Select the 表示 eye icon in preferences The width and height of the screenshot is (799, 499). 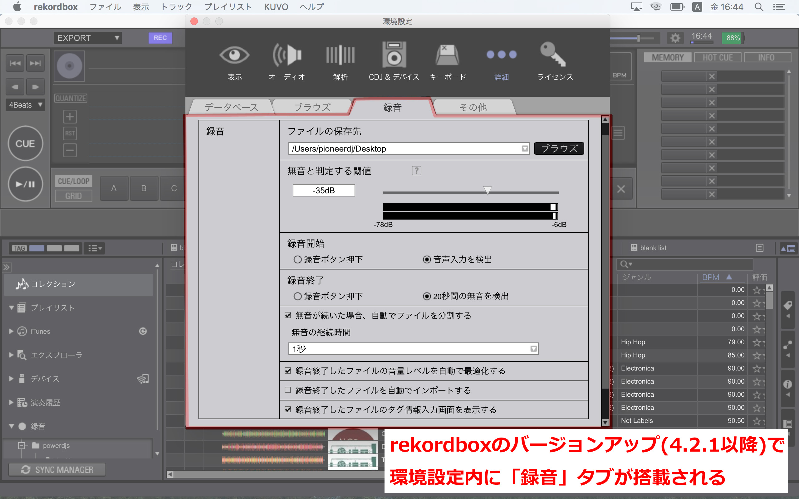(x=235, y=56)
